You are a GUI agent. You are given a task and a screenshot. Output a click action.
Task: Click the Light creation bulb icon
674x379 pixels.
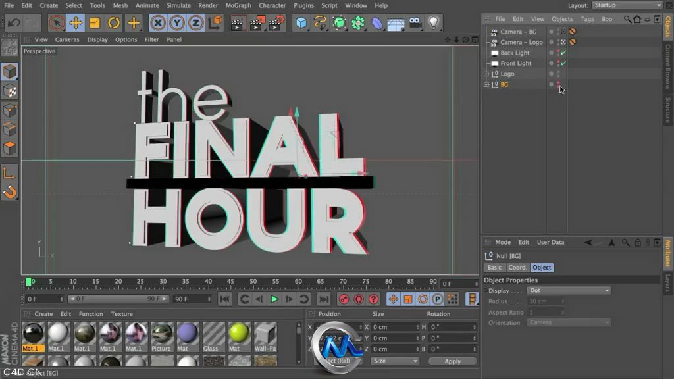[x=433, y=23]
